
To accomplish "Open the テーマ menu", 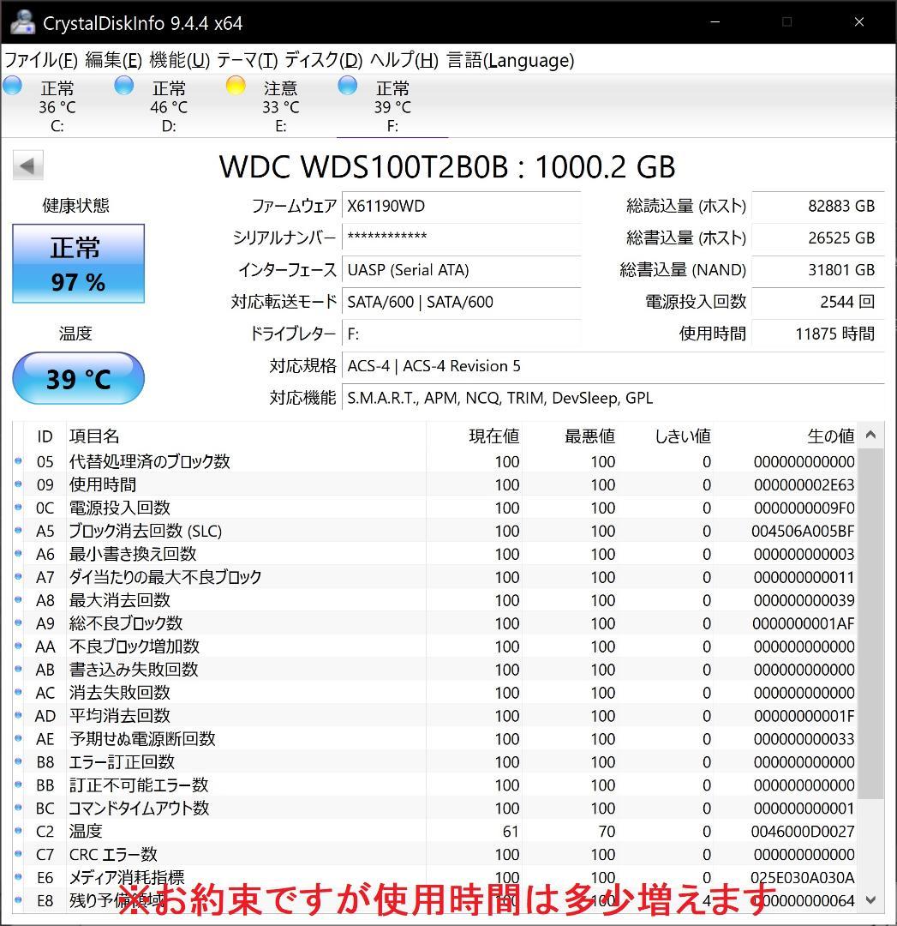I will (x=248, y=61).
